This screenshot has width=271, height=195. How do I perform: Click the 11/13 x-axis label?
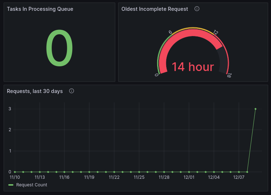point(40,177)
